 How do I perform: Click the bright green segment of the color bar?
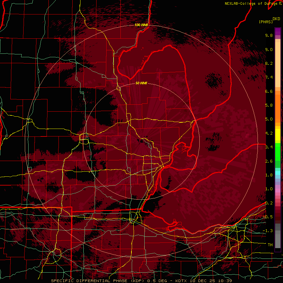pyautogui.click(x=278, y=152)
